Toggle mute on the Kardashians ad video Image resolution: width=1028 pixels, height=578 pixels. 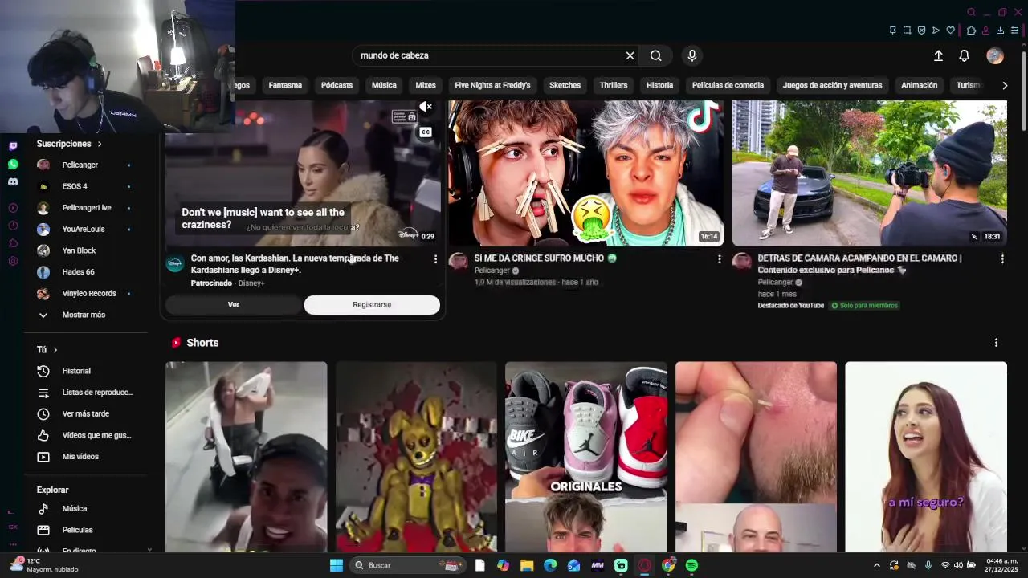[426, 107]
